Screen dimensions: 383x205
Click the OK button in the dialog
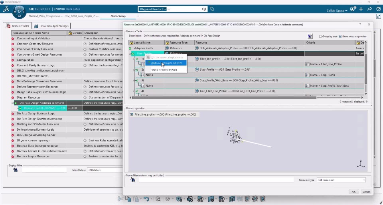pyautogui.click(x=354, y=191)
